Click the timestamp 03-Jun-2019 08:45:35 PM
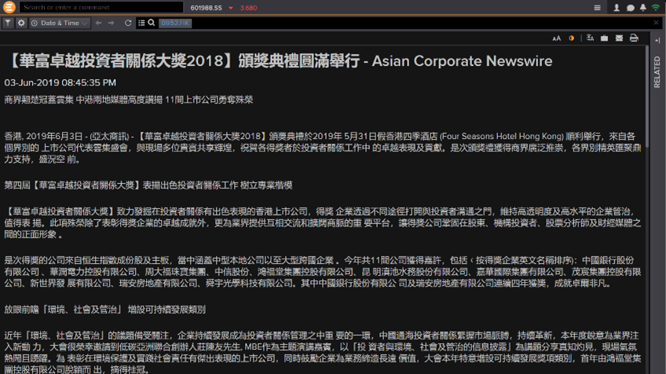The height and width of the screenshot is (374, 666). coord(60,82)
